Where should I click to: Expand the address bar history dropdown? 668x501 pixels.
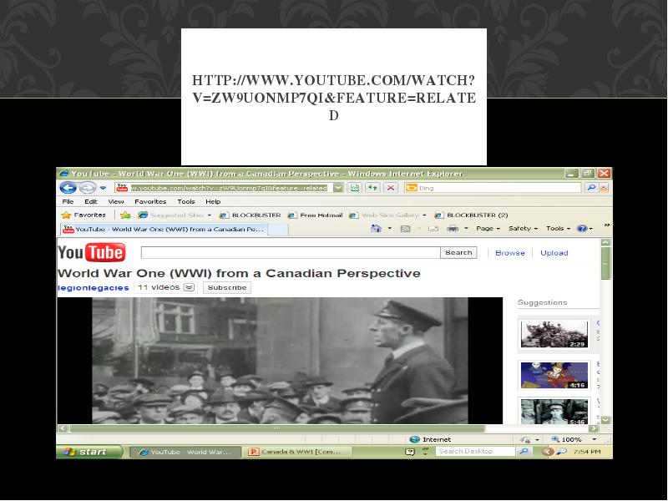(338, 187)
